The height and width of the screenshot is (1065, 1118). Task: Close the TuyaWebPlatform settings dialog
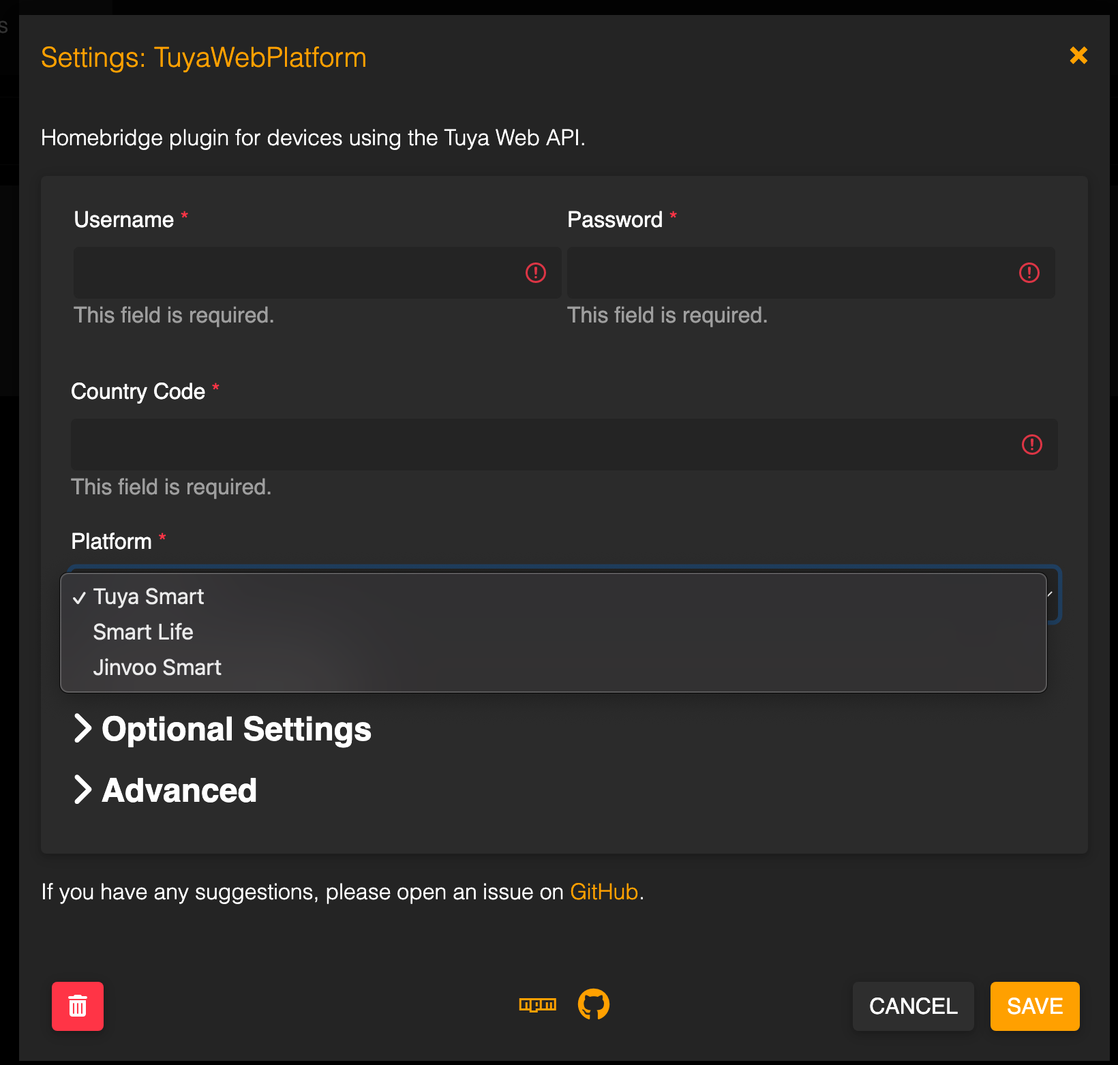tap(1078, 55)
